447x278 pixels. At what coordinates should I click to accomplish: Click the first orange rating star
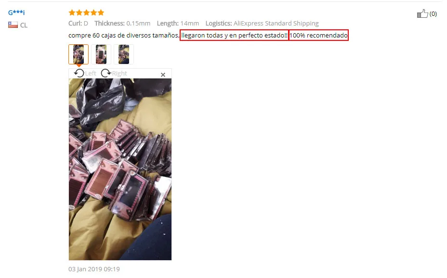(x=72, y=13)
